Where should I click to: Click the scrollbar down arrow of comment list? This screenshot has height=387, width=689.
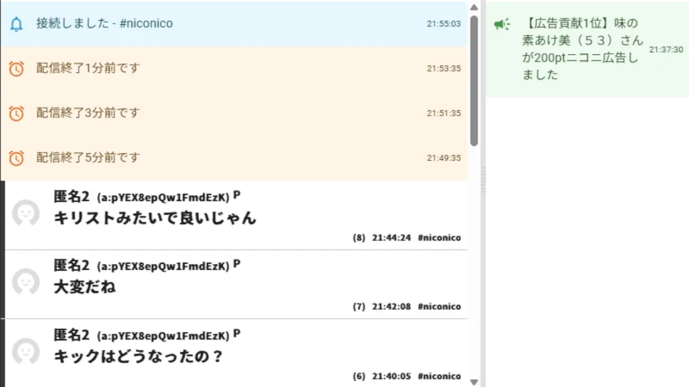[x=474, y=382]
